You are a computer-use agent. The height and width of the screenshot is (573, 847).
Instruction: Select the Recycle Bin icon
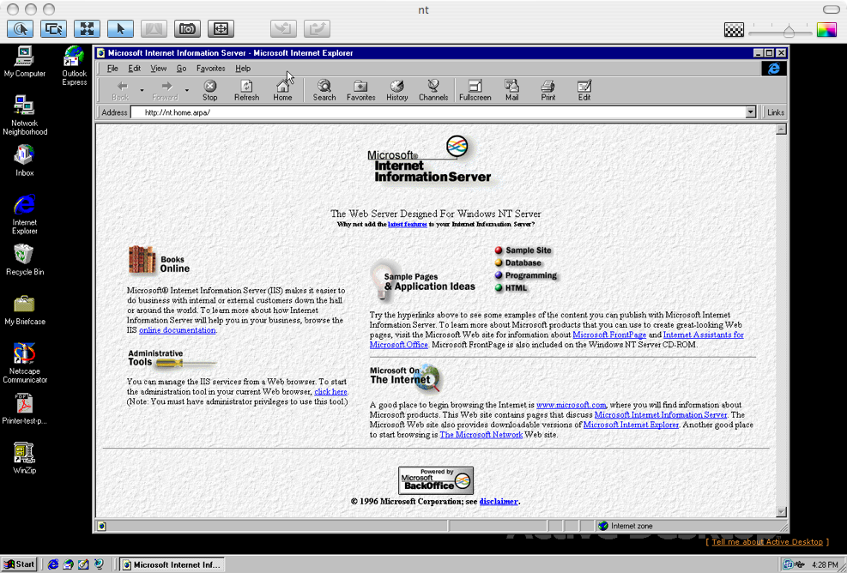pos(24,260)
